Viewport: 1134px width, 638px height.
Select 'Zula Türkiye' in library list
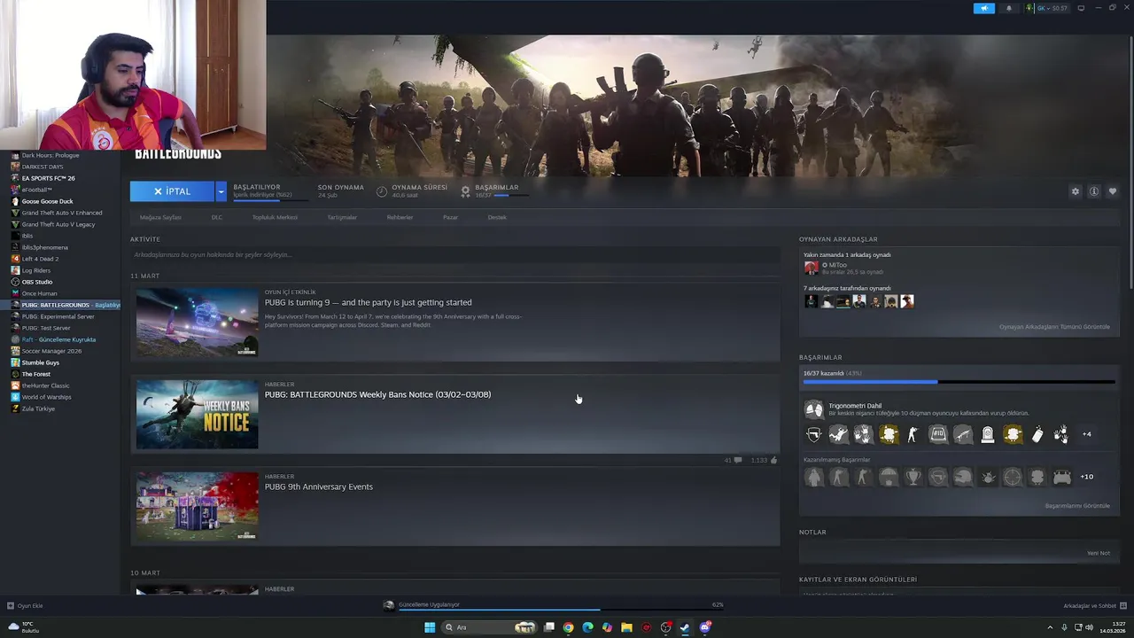pos(38,408)
